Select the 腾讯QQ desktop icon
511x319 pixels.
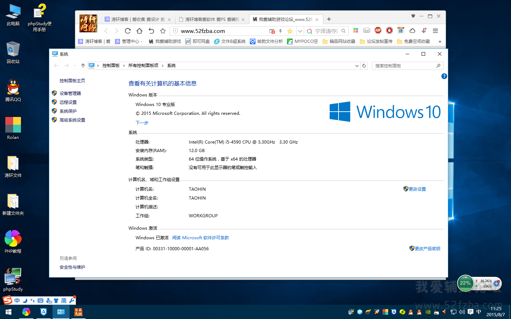tap(13, 90)
